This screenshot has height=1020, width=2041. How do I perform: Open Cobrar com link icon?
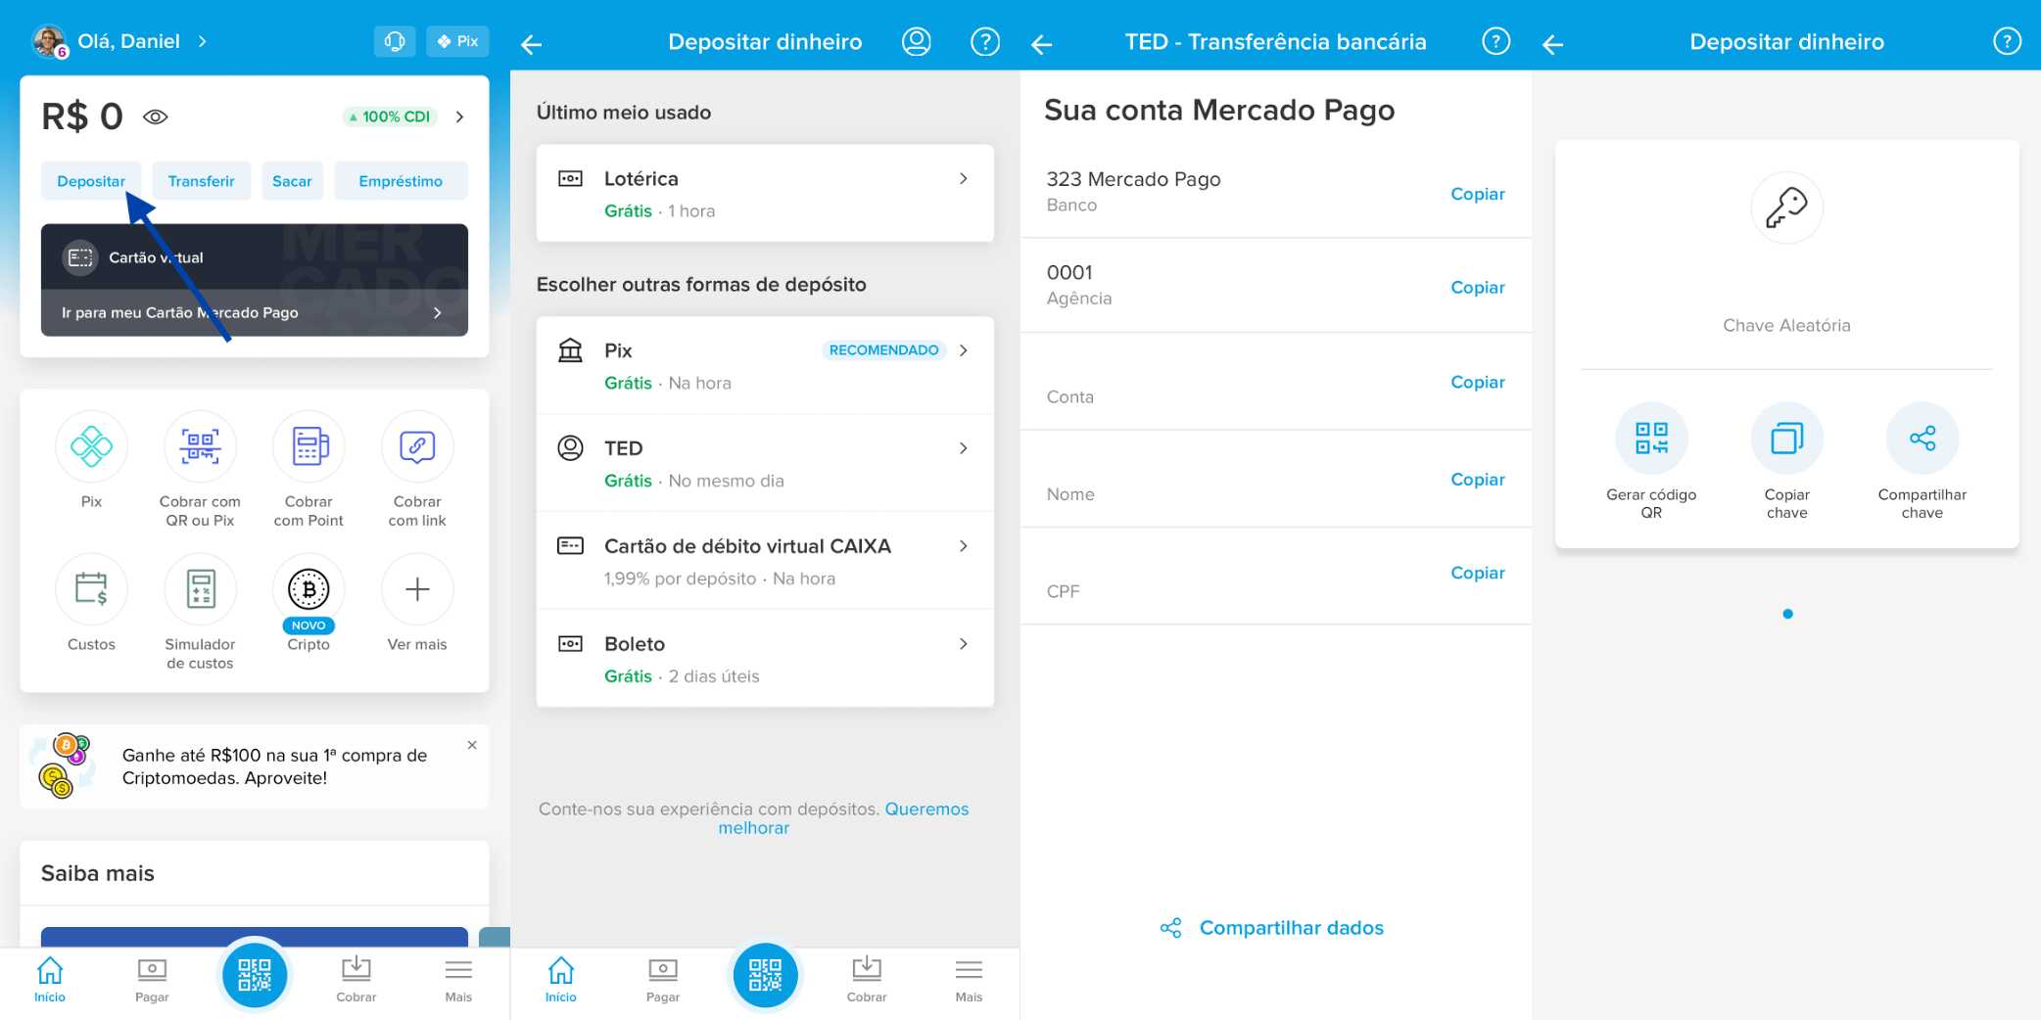pyautogui.click(x=417, y=446)
